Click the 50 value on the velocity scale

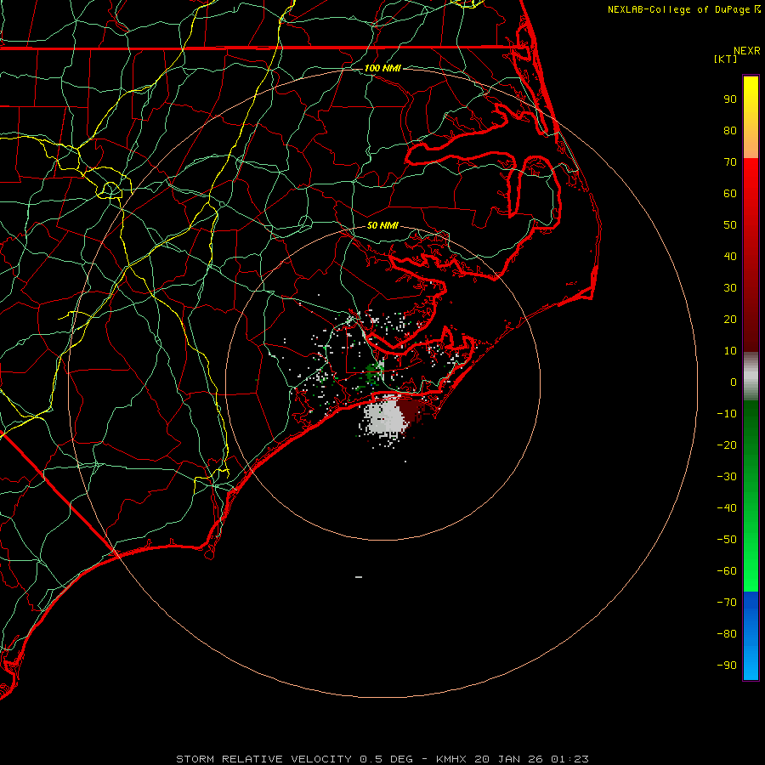point(730,225)
